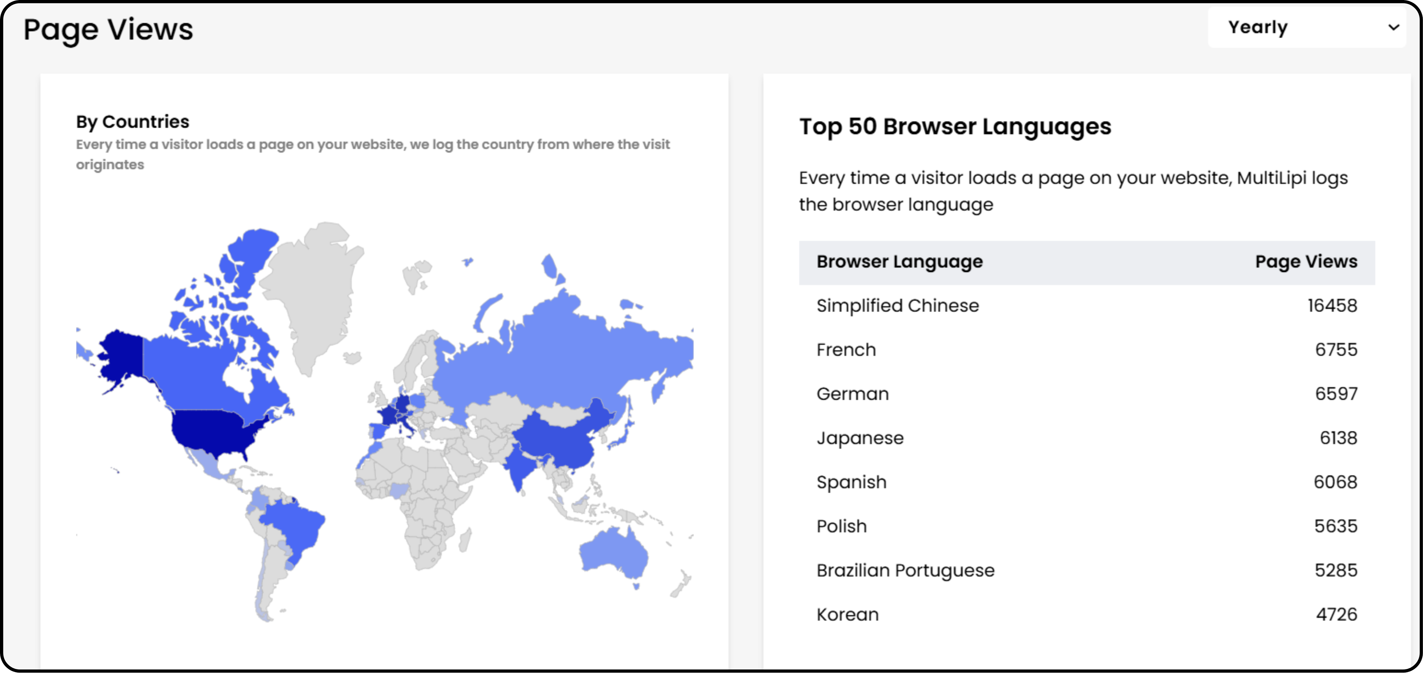Select the Spanish language row
1423x673 pixels.
(x=1087, y=482)
